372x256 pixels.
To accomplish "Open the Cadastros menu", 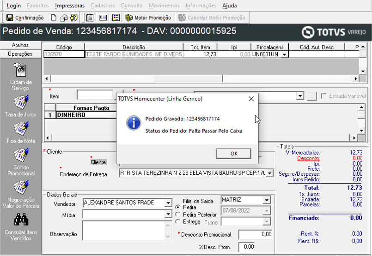I will (x=103, y=6).
